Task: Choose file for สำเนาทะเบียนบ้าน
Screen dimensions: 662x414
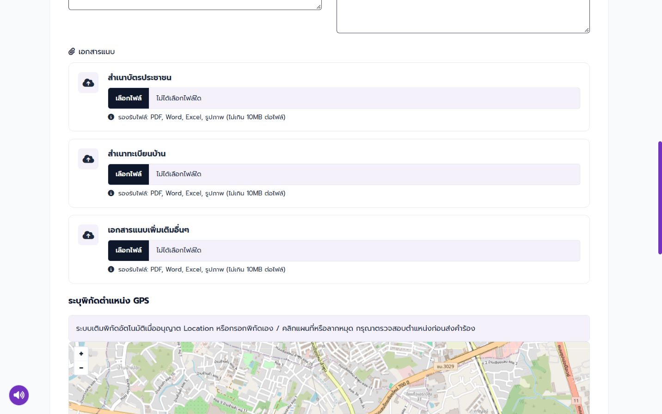Action: tap(129, 174)
